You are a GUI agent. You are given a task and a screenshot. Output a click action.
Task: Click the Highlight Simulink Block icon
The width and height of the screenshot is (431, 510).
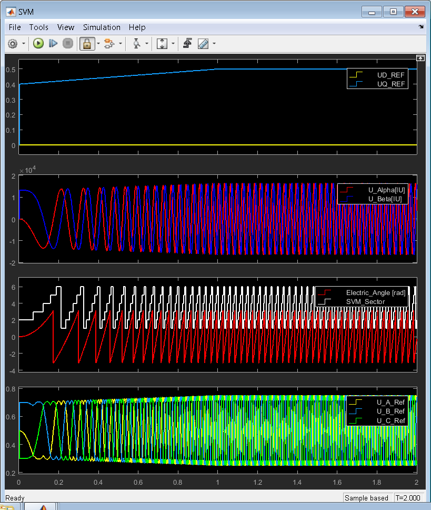[109, 44]
